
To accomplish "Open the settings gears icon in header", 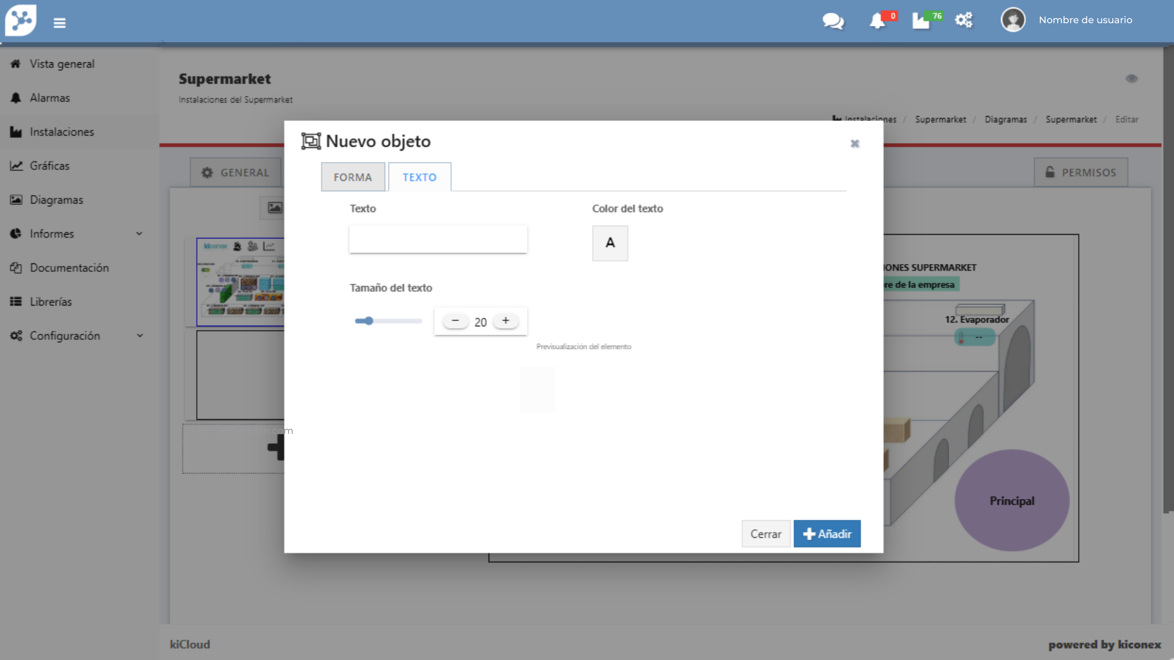I will coord(964,20).
